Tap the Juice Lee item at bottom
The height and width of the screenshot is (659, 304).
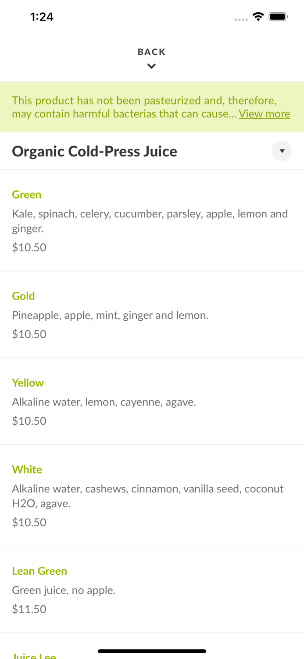[x=34, y=655]
